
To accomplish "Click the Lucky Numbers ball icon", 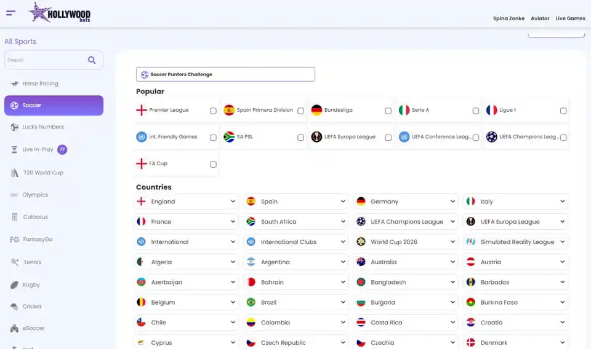I will pyautogui.click(x=14, y=127).
